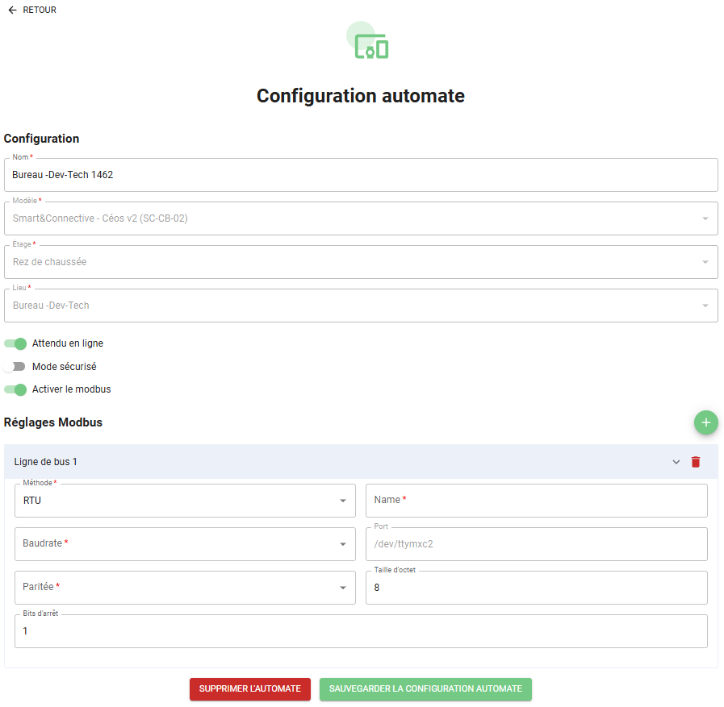724x707 pixels.
Task: Add a new Modbus bus line
Action: [x=705, y=422]
